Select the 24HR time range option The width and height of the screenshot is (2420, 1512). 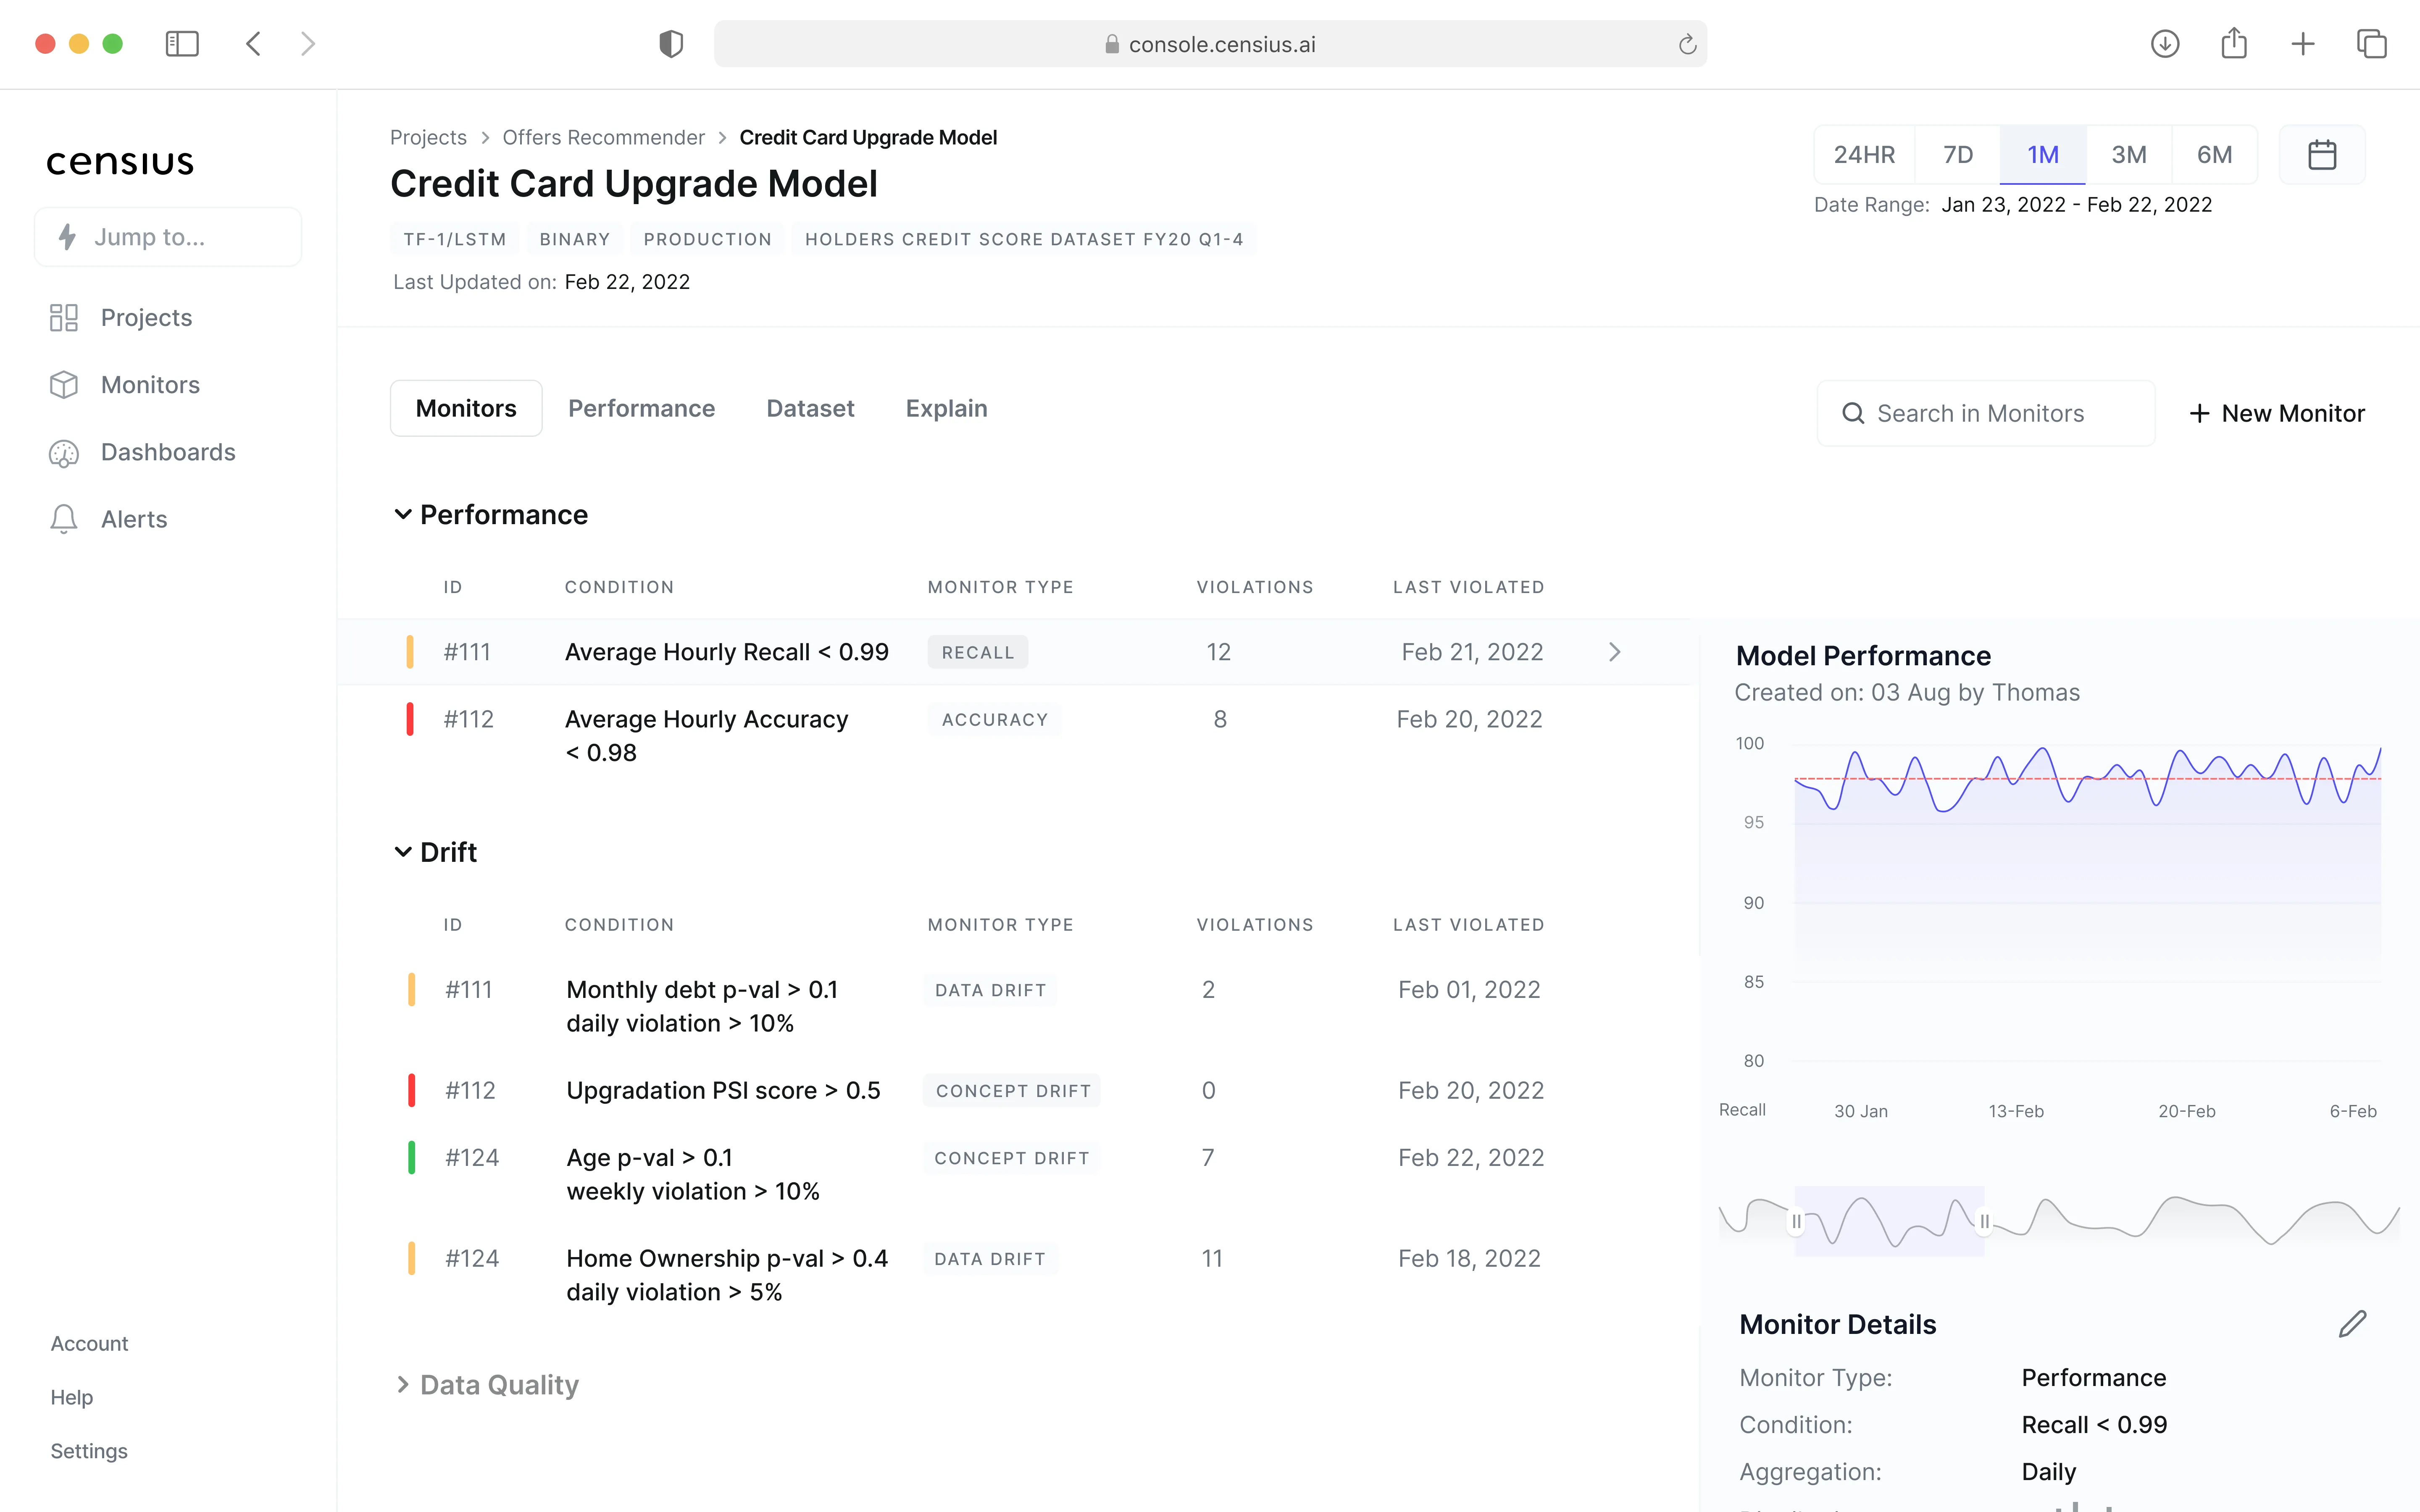click(1864, 155)
